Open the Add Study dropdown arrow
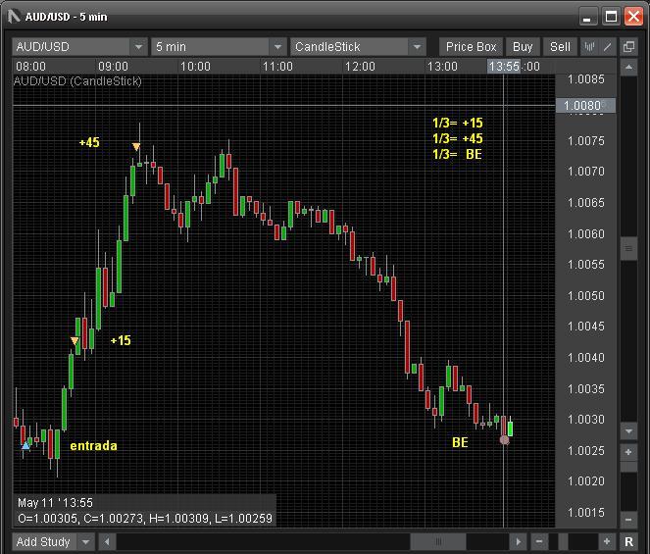Screen dimensions: 650x554 [x=86, y=541]
